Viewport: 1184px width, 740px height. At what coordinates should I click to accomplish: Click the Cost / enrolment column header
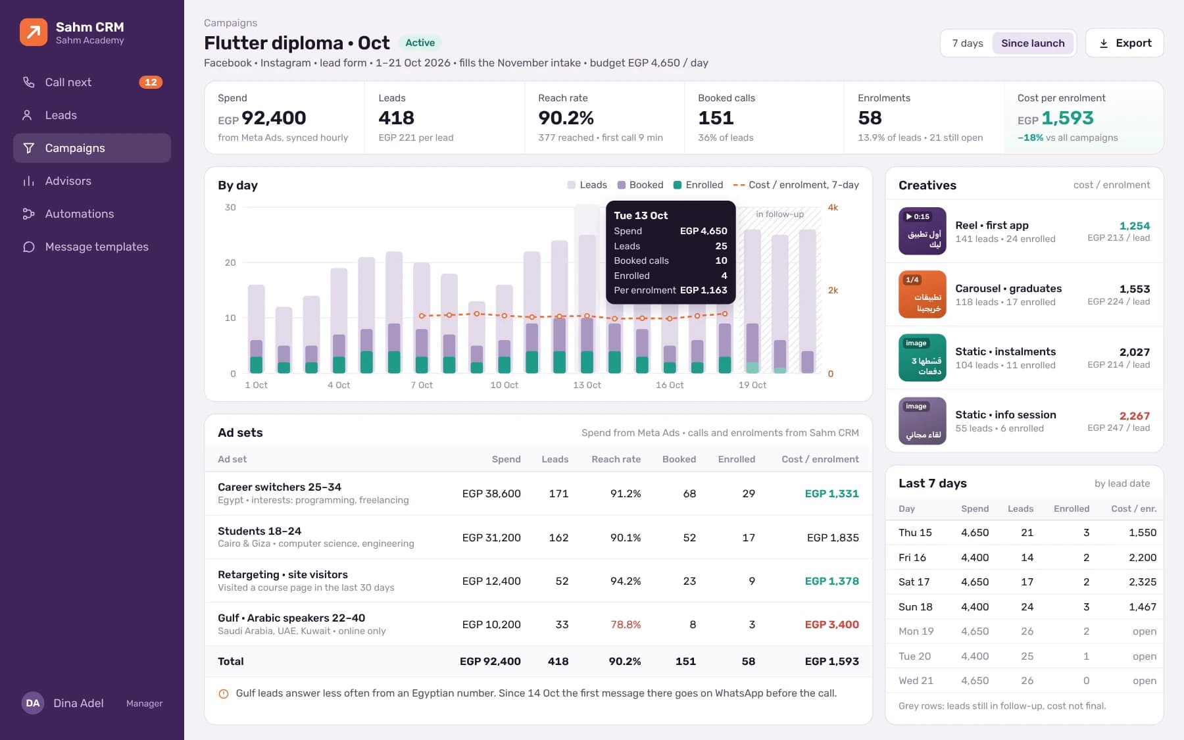[x=820, y=459]
